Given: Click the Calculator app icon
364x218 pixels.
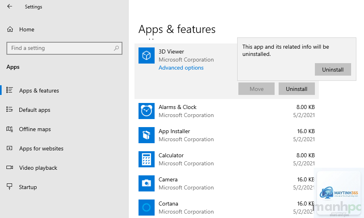Looking at the screenshot, I should (147, 159).
